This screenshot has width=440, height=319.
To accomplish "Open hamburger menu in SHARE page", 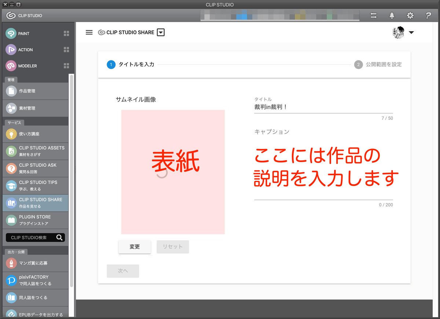I will pyautogui.click(x=89, y=32).
